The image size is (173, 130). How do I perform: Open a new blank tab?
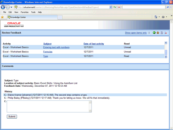click(x=60, y=17)
